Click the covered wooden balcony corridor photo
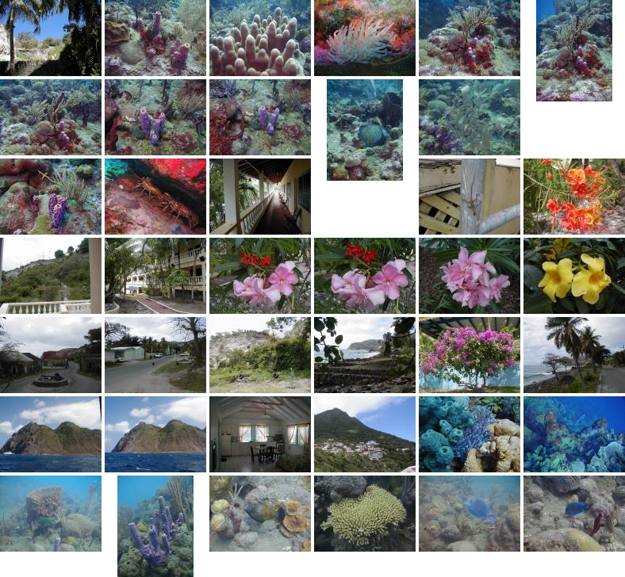The height and width of the screenshot is (577, 625). (x=260, y=197)
